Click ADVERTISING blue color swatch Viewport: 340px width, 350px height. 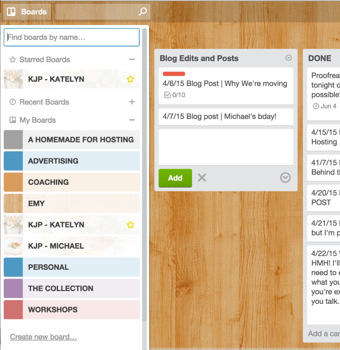tap(13, 161)
